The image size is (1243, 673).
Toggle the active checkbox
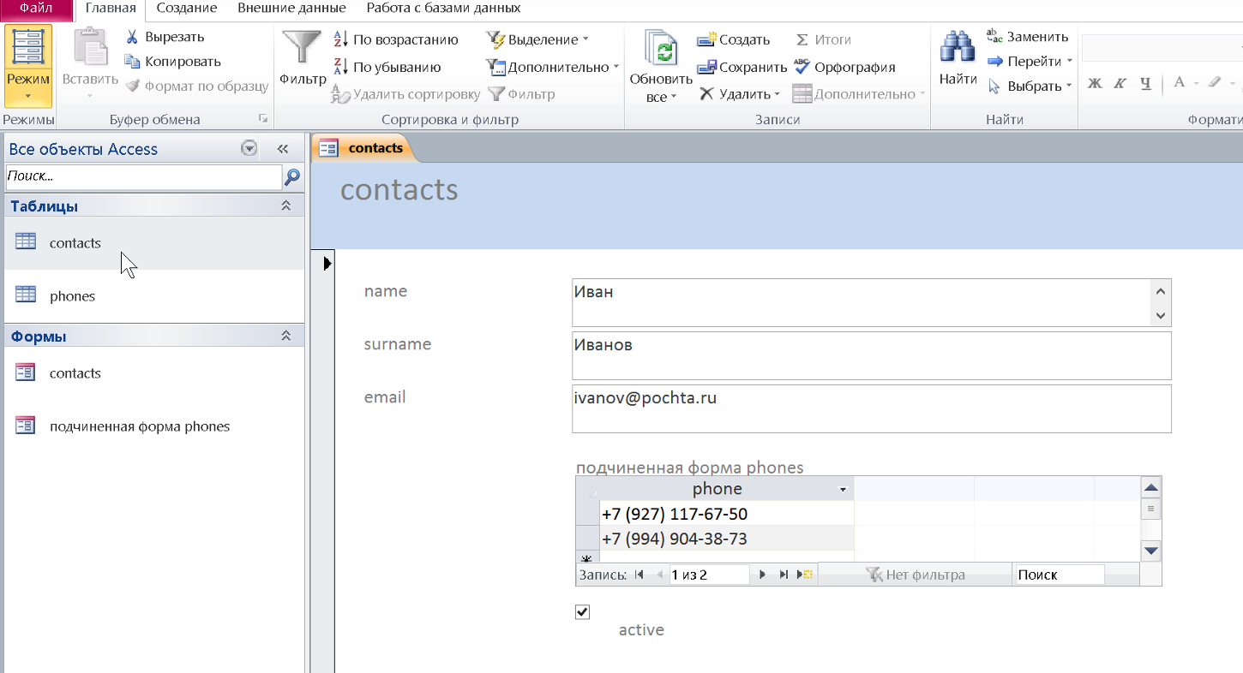[x=583, y=611]
